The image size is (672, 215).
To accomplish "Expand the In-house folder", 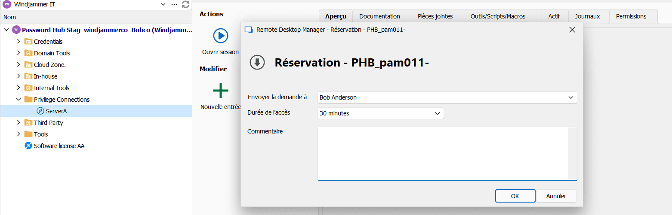I will coord(18,76).
